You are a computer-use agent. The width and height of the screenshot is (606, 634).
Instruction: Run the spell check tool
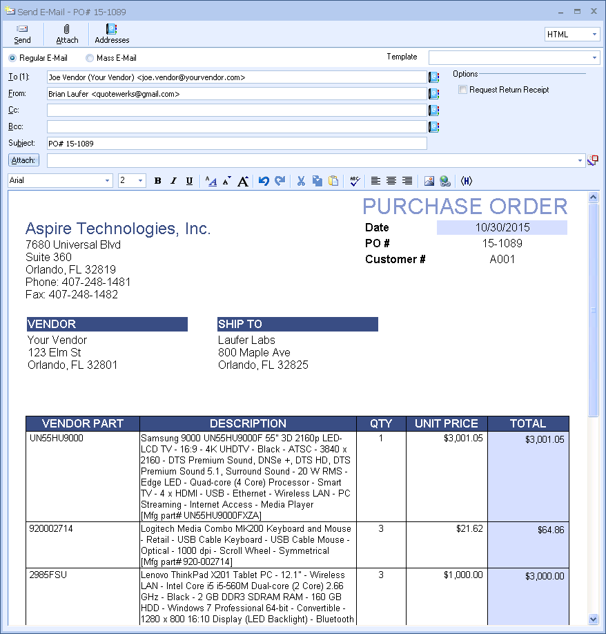click(x=355, y=181)
